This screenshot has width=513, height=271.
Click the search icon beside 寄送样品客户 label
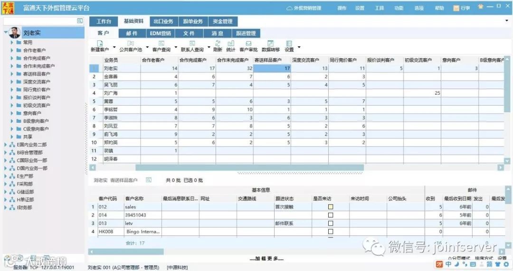coord(149,180)
